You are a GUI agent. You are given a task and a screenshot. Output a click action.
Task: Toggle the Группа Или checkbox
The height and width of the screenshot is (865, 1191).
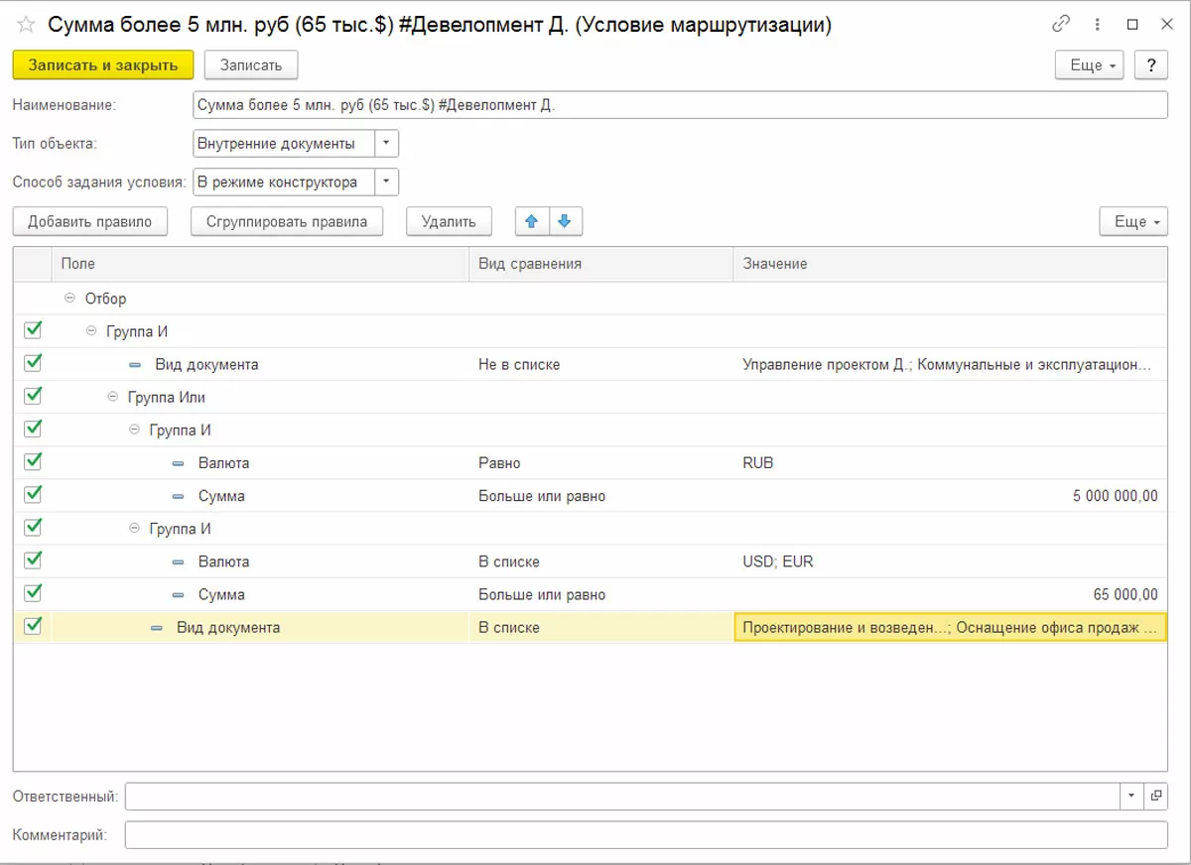(33, 396)
